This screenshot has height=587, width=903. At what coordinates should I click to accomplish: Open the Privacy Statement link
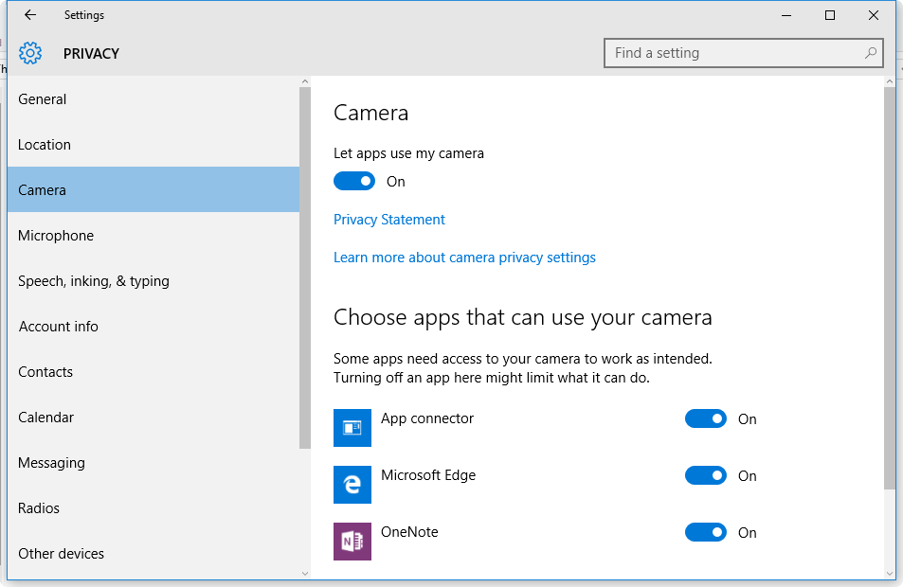pos(389,220)
